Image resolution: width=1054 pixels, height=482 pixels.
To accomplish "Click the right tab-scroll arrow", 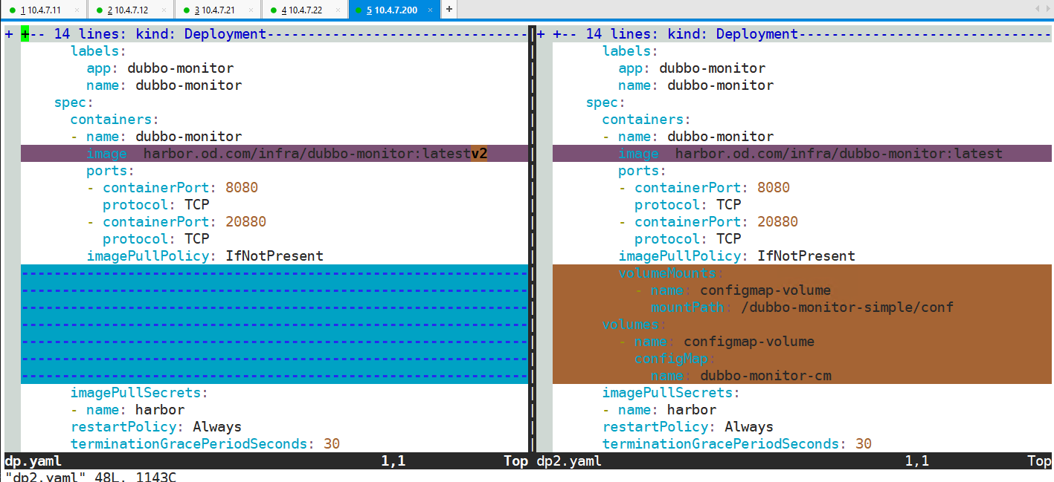I will [x=1047, y=8].
